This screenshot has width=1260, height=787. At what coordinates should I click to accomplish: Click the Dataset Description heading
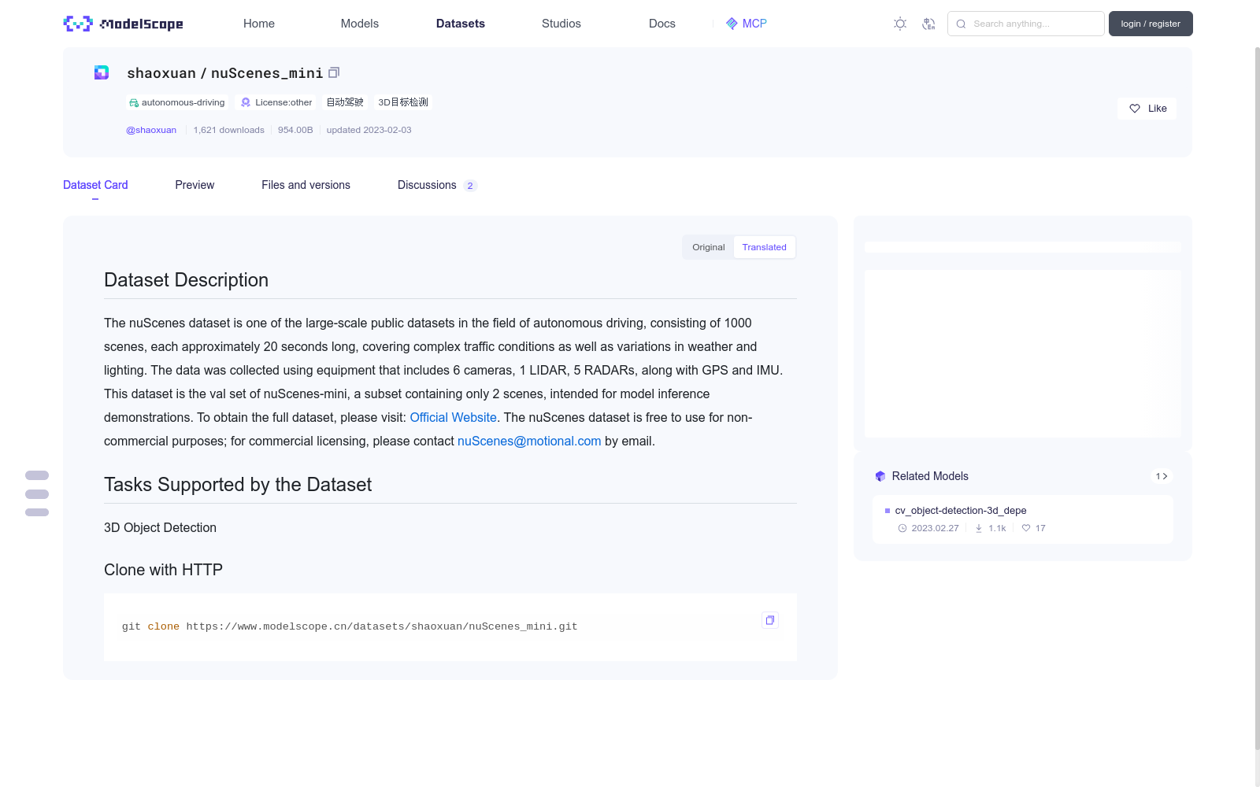pyautogui.click(x=186, y=280)
